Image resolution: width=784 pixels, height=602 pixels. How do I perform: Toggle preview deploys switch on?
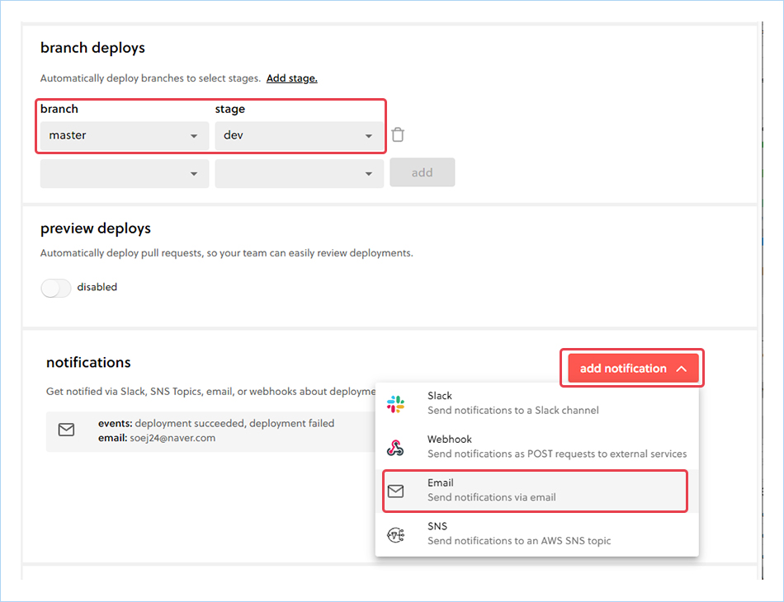[56, 288]
